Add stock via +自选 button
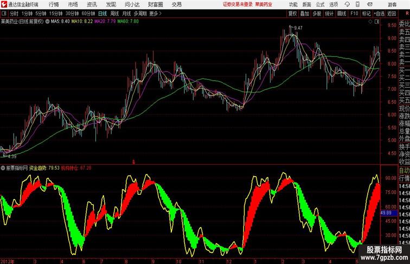The image size is (410, 264). tap(379, 14)
